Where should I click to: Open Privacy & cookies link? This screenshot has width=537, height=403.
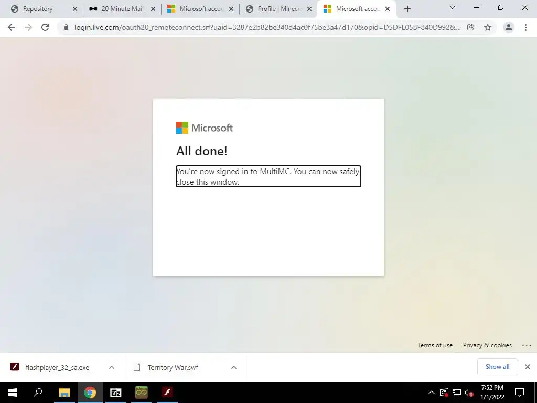tap(487, 345)
